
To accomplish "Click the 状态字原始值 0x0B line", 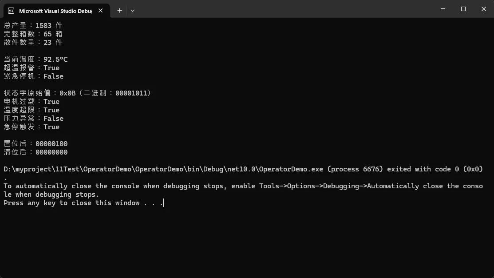I will coord(77,93).
